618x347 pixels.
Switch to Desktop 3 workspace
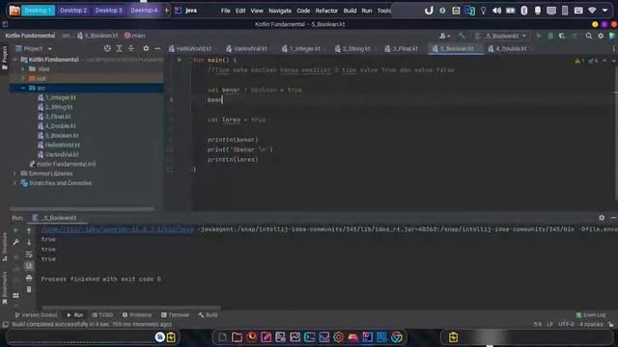point(108,11)
